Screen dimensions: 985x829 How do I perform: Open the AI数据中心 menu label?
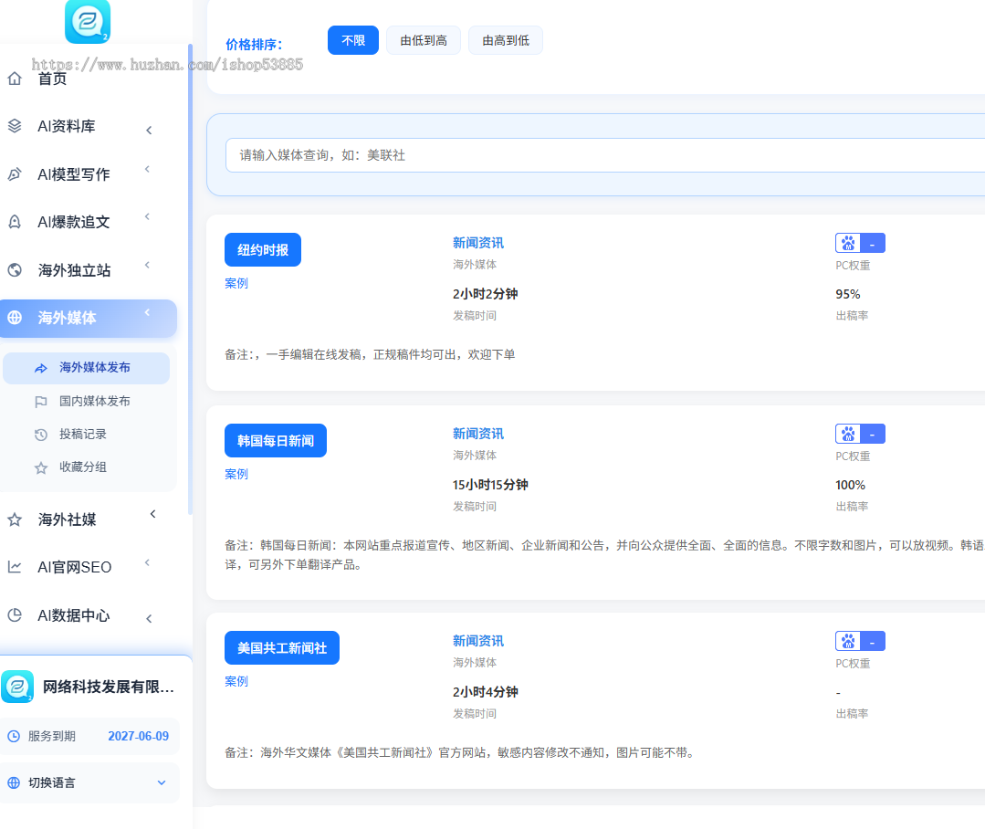tap(74, 615)
